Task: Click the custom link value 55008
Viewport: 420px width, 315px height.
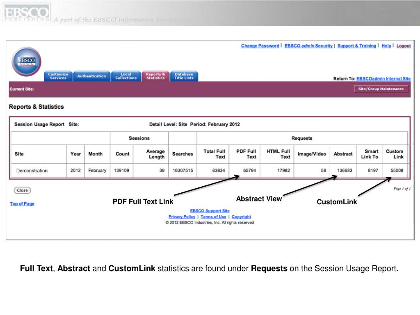Action: click(397, 170)
